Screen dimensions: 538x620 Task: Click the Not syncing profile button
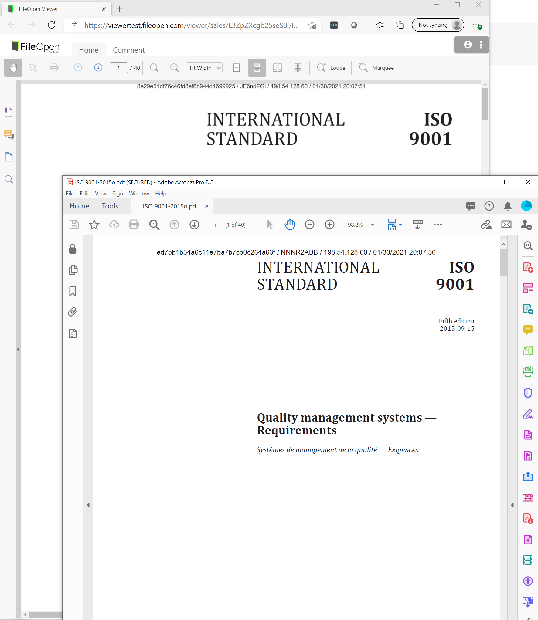pos(438,25)
